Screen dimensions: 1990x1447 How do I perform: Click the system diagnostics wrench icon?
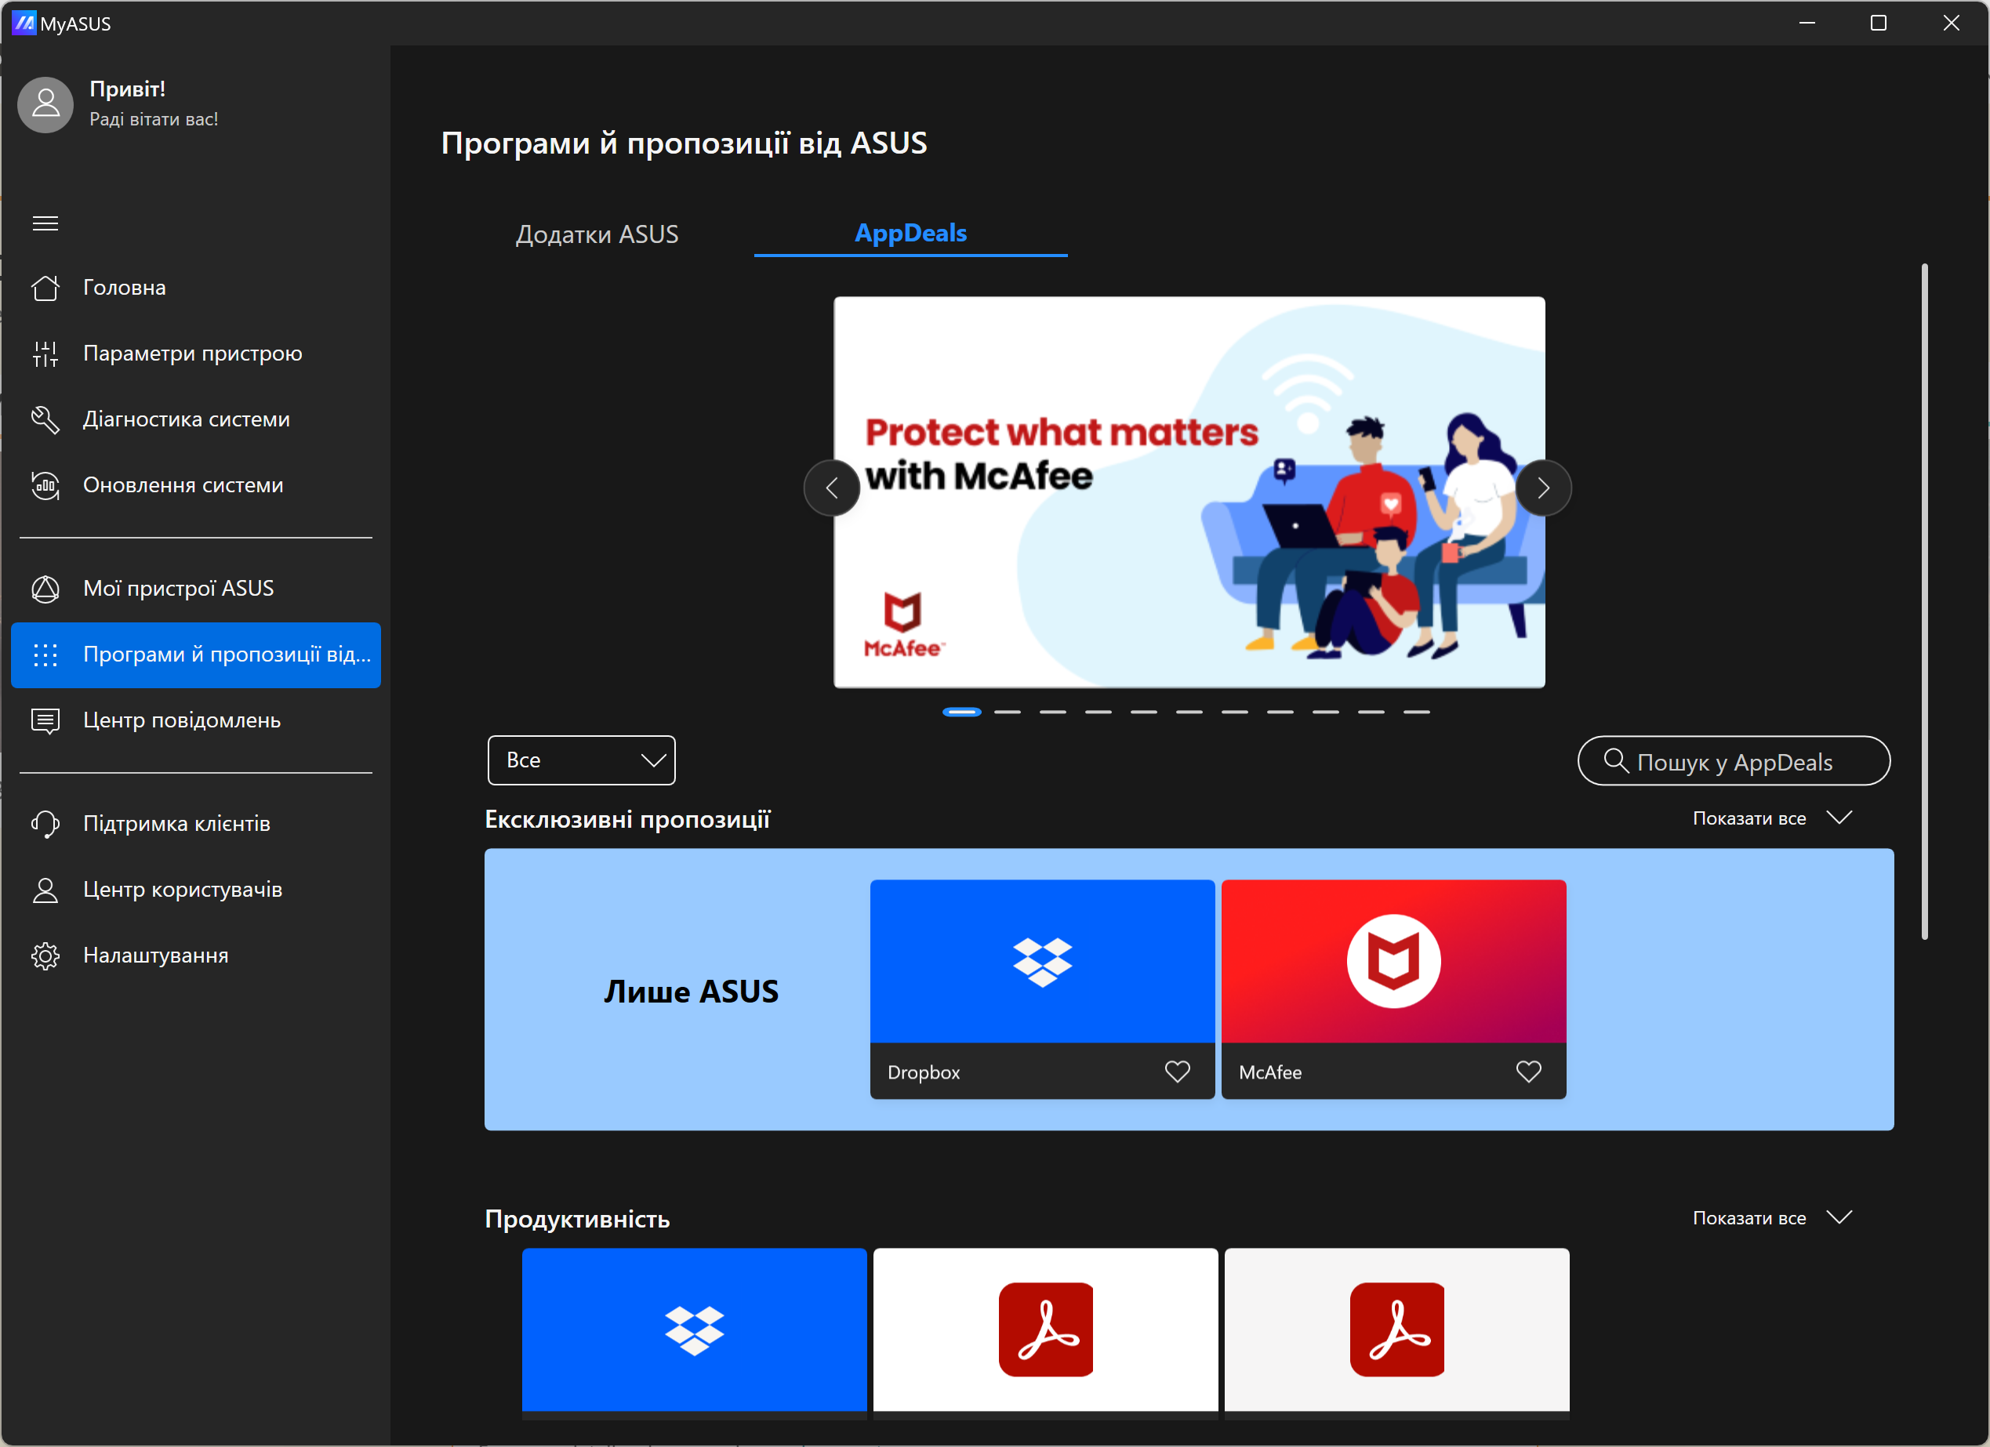click(x=45, y=419)
